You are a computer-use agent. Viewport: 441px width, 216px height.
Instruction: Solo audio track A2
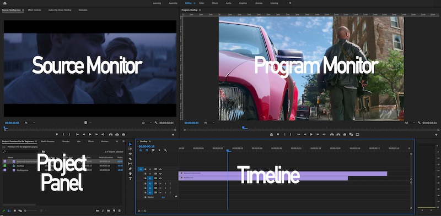point(165,188)
